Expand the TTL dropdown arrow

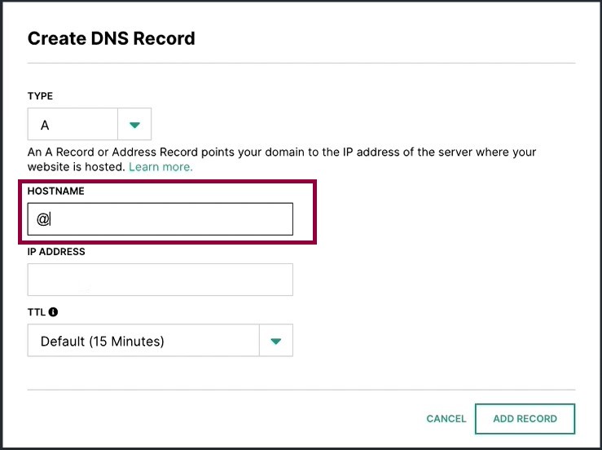pos(276,341)
